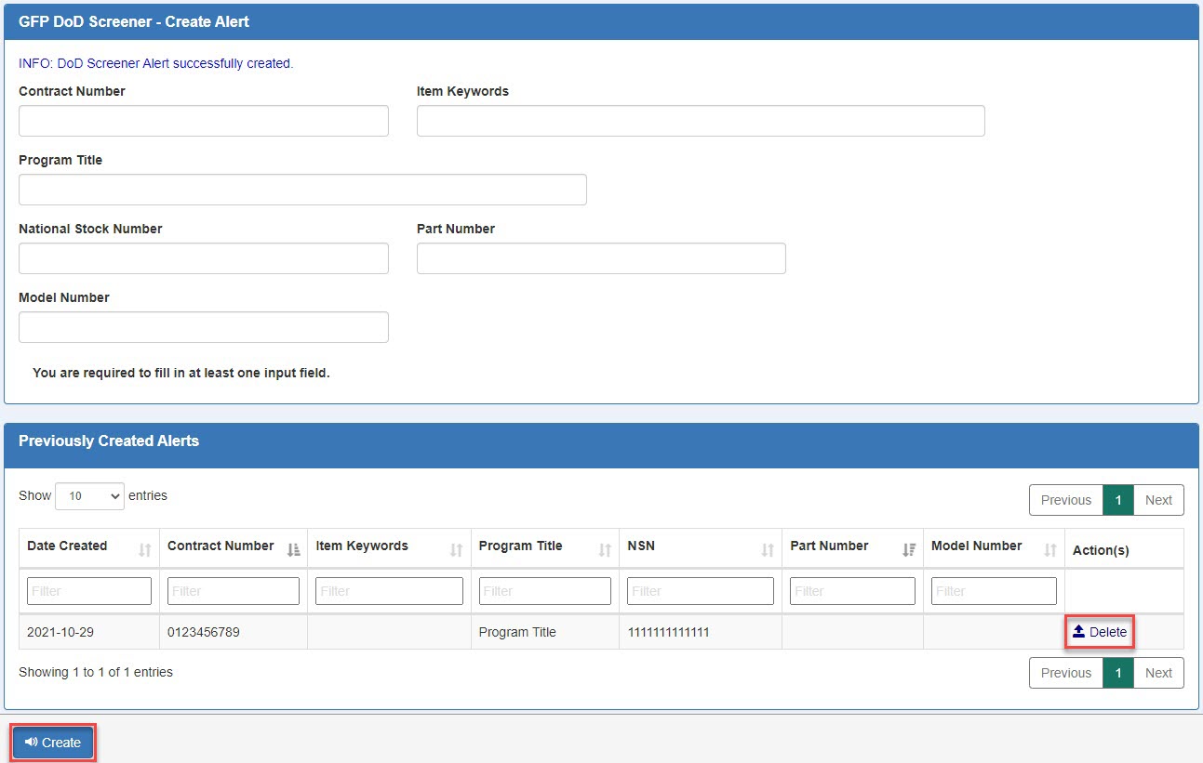Open the Show entries count dropdown
Screen dimensions: 1203x763
(x=89, y=495)
